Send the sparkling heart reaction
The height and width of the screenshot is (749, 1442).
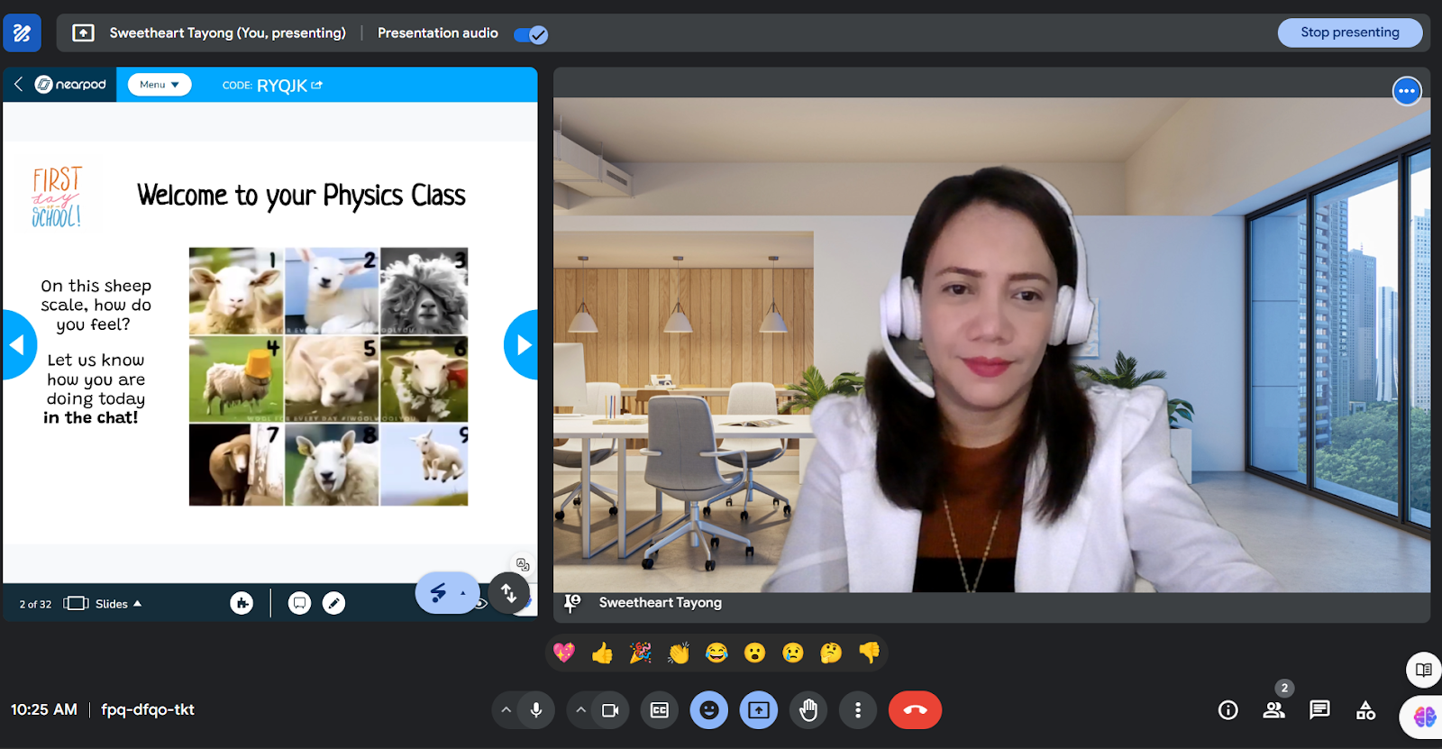tap(564, 653)
